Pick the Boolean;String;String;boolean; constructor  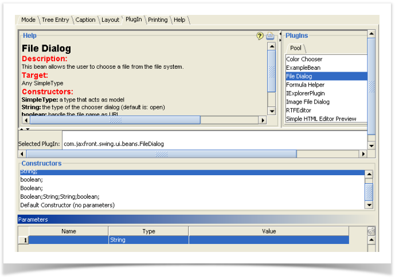pyautogui.click(x=60, y=196)
